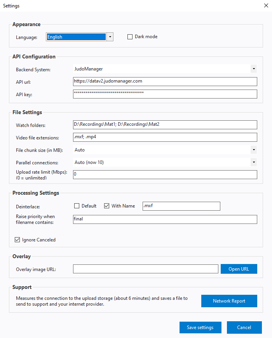Close the Settings window
Screen dimensions: 272x338
coord(266,5)
